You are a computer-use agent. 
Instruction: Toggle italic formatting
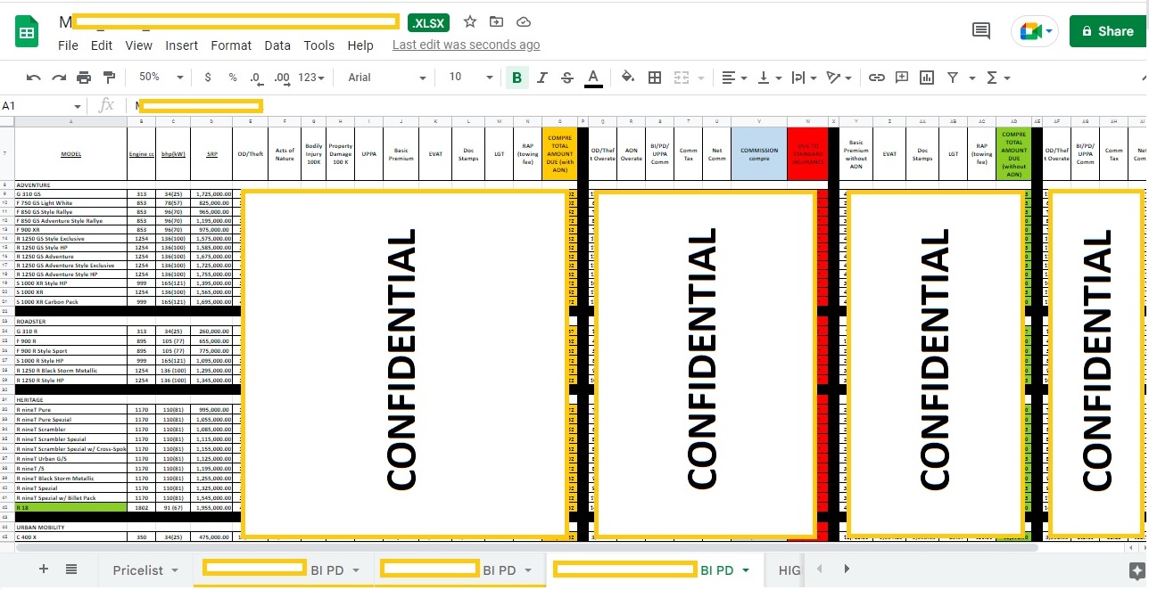[541, 78]
